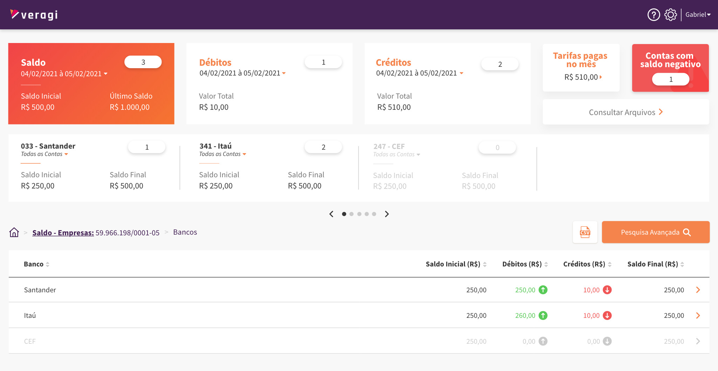
Task: Open settings via the gear icon
Action: [671, 15]
